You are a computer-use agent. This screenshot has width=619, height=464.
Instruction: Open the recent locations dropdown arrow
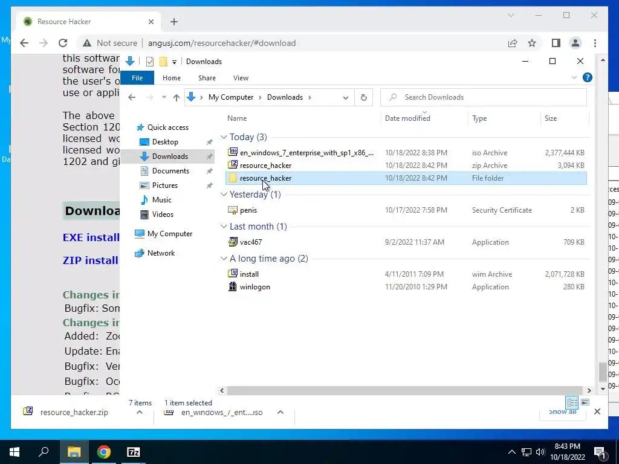point(164,97)
